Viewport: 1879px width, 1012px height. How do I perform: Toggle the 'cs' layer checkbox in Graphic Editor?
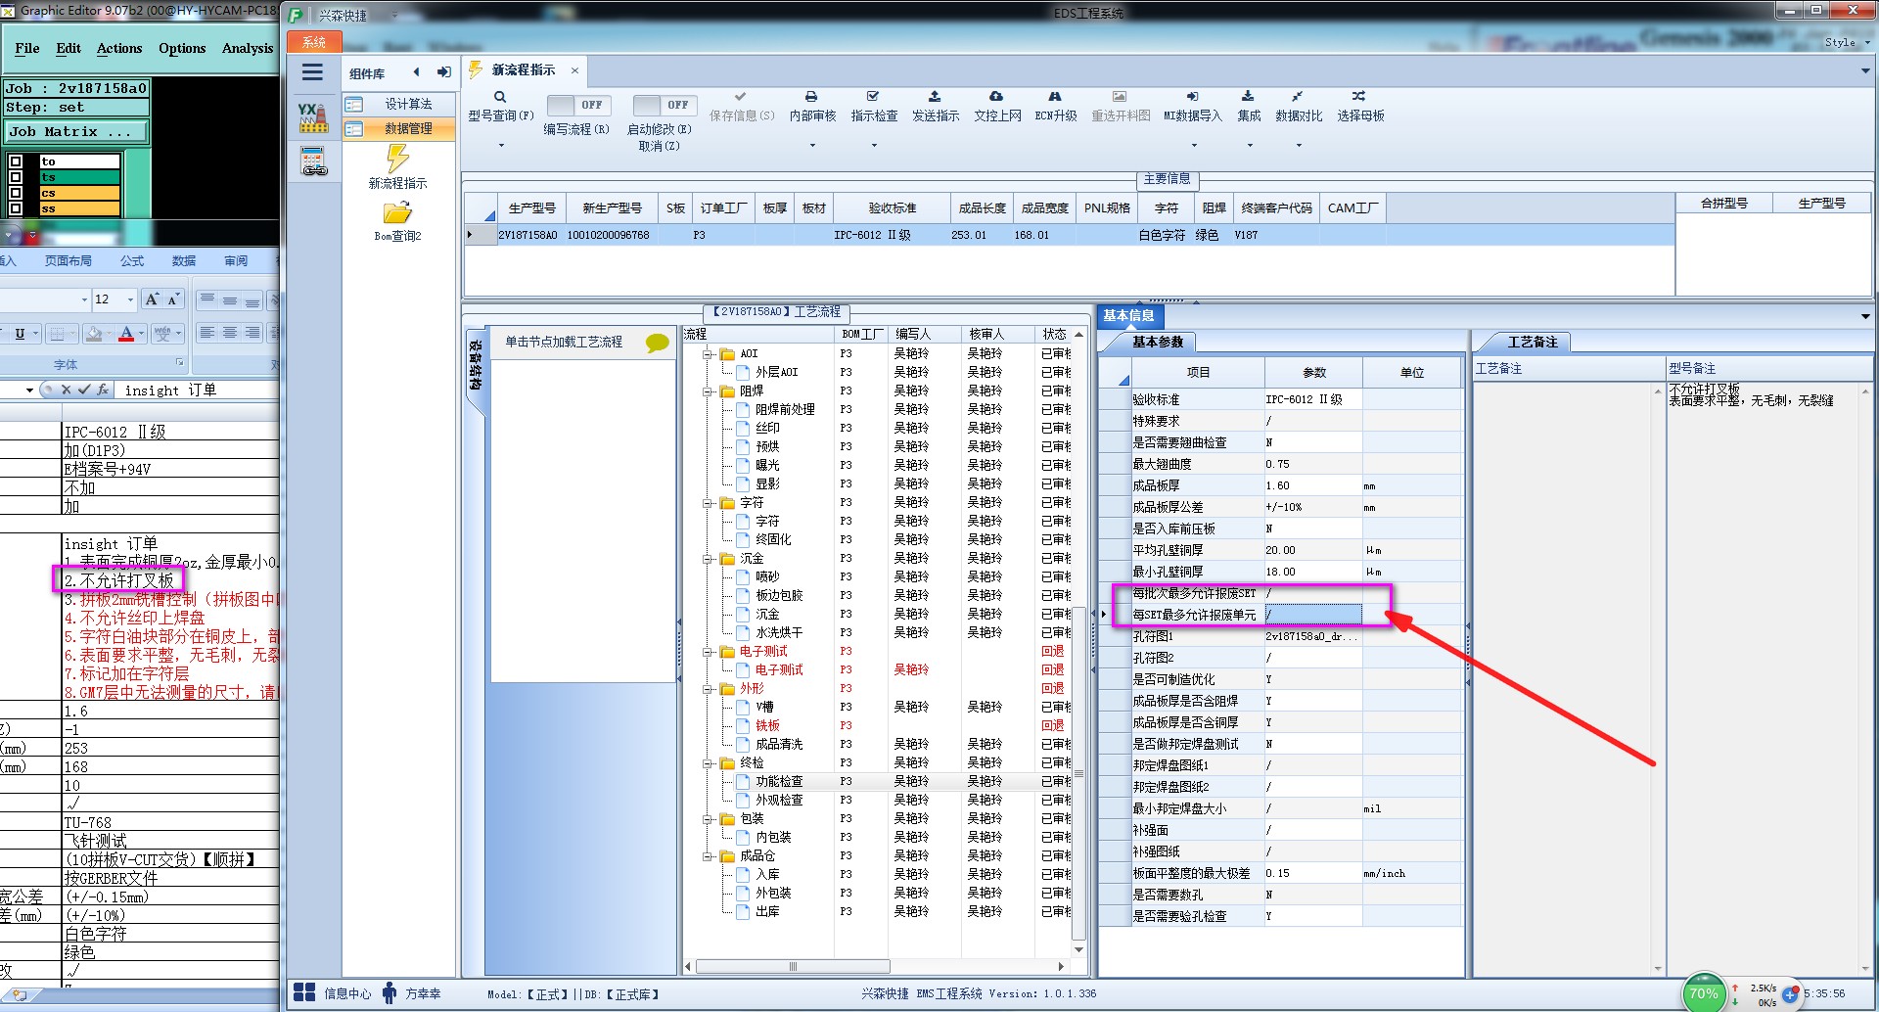point(16,193)
